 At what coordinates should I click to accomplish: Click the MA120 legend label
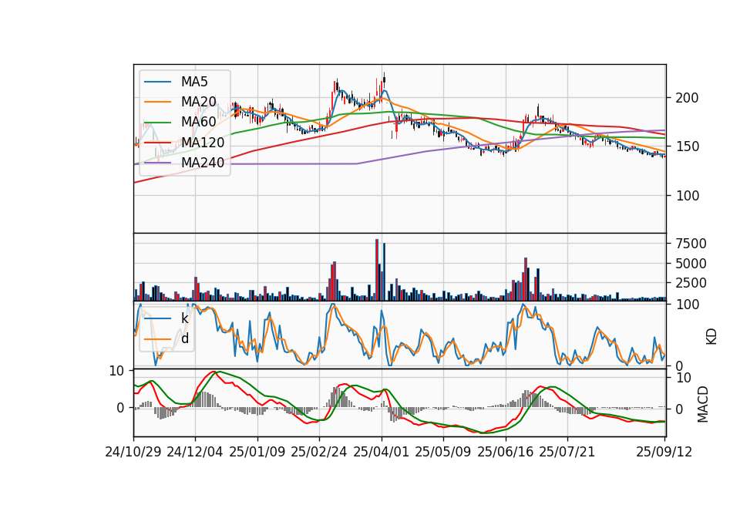tap(203, 143)
